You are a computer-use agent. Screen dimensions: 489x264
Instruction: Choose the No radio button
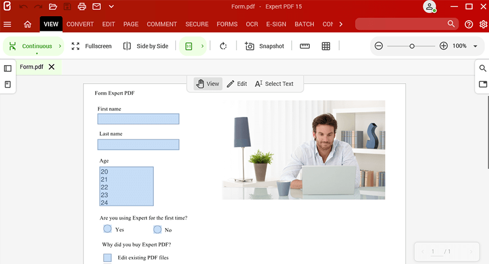tap(158, 230)
